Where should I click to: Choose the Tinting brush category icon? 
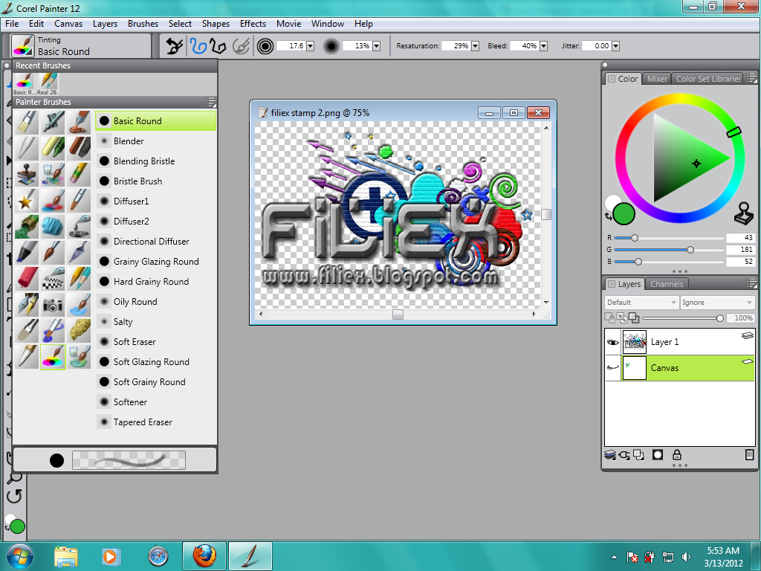pyautogui.click(x=53, y=358)
